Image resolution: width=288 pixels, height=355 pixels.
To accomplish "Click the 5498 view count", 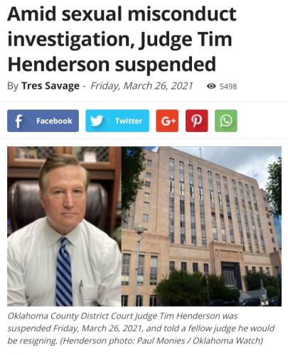I will (228, 87).
